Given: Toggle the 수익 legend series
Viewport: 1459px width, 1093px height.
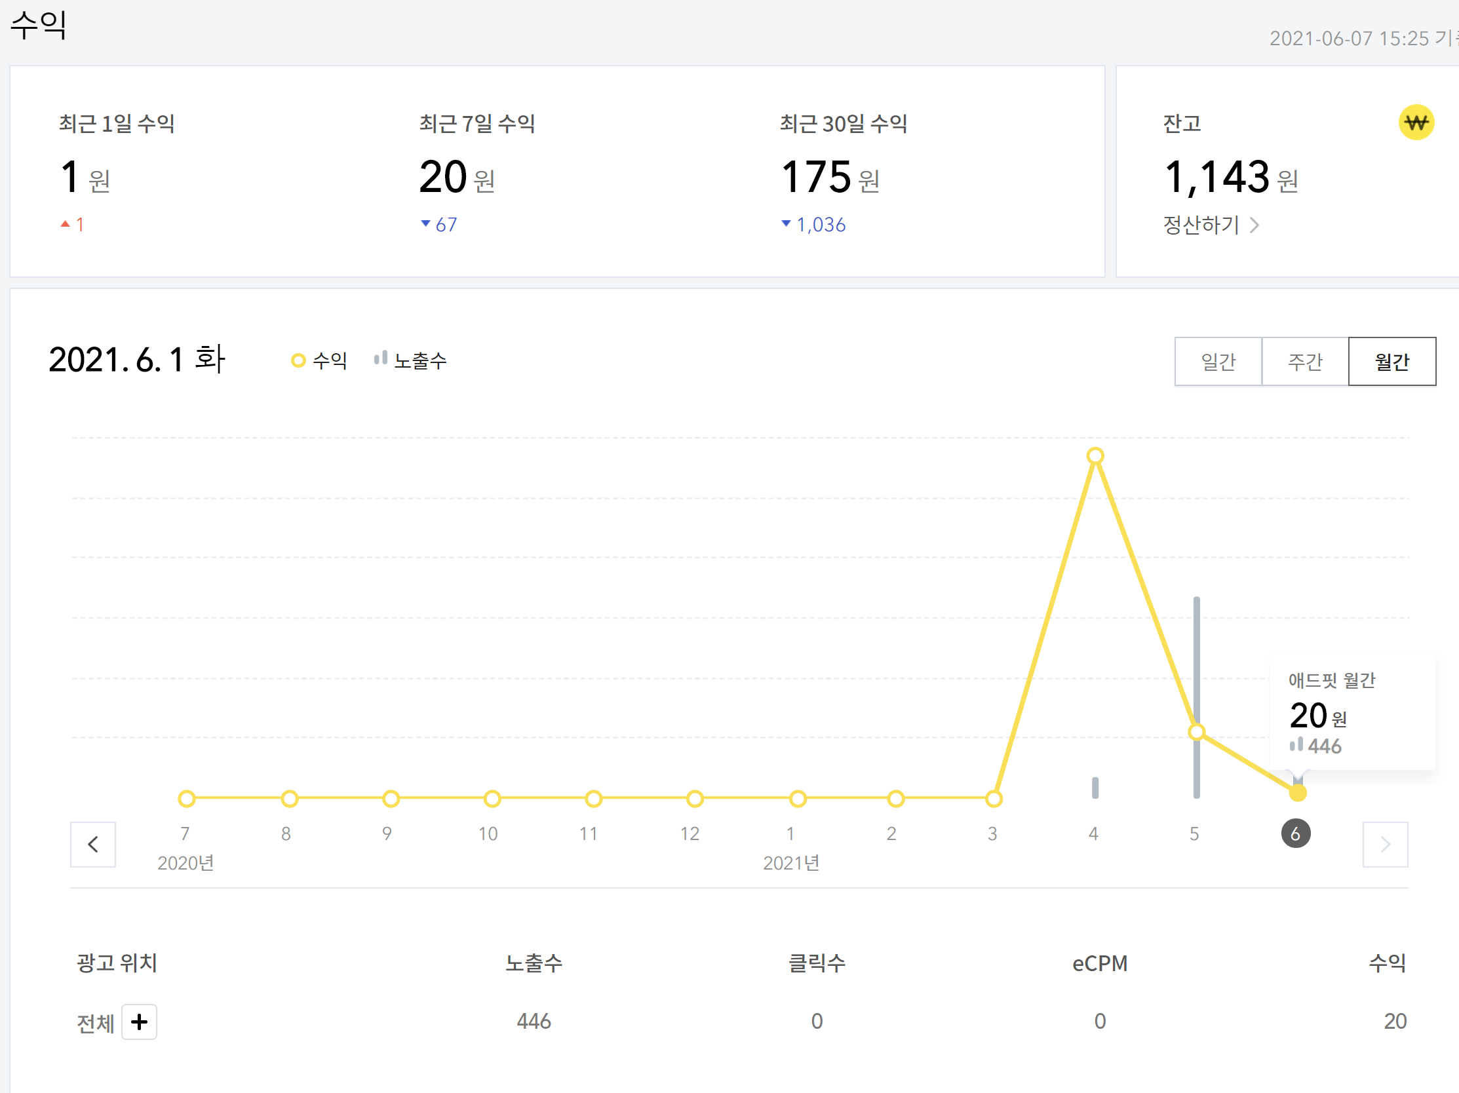Looking at the screenshot, I should click(319, 360).
